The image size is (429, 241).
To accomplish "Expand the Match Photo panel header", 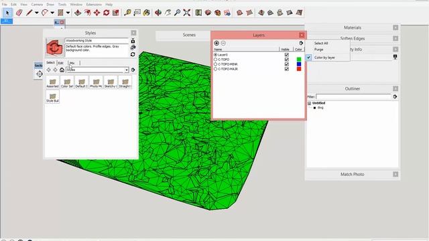I will pos(353,174).
